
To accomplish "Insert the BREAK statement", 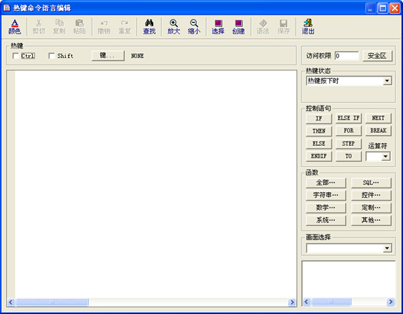I will coord(378,130).
